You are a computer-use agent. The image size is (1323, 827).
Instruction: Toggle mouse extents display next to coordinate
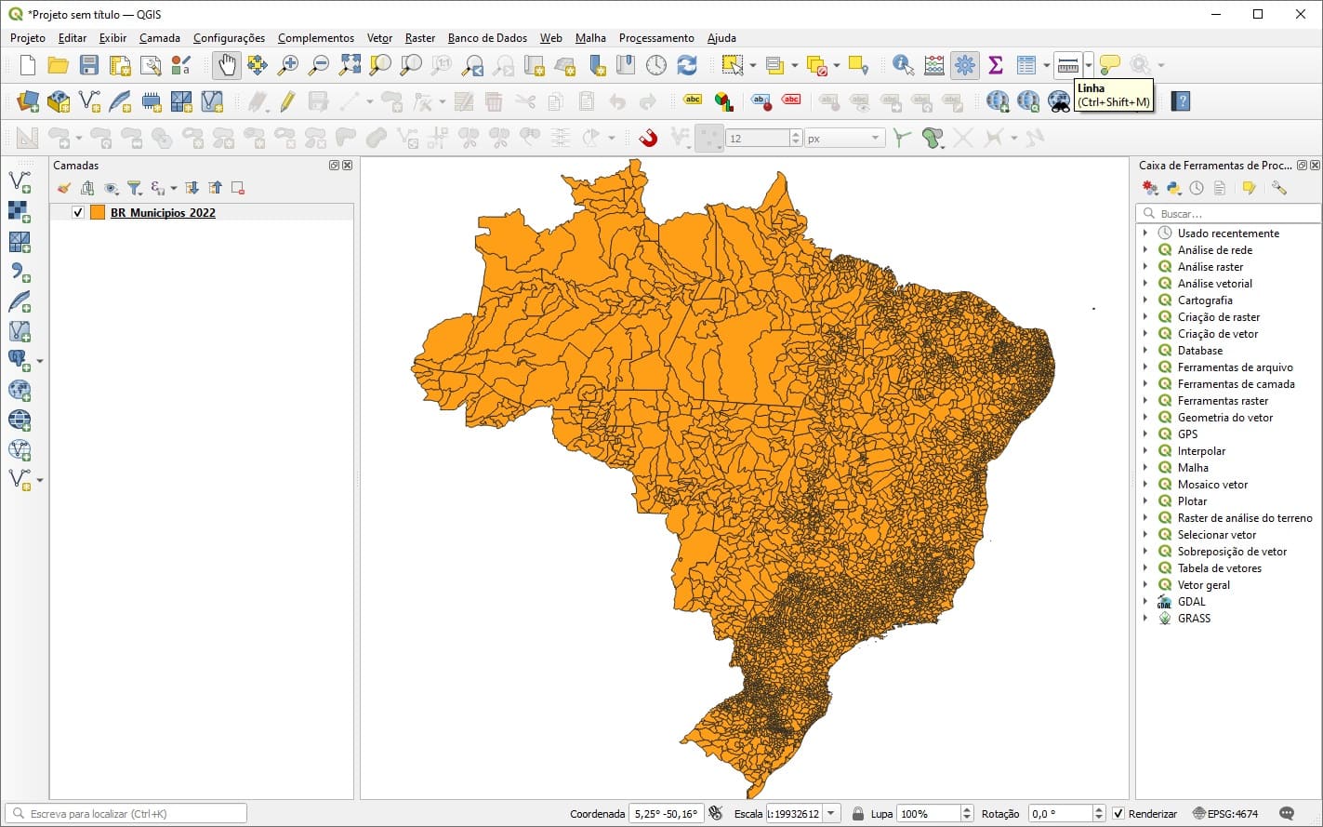pos(715,813)
